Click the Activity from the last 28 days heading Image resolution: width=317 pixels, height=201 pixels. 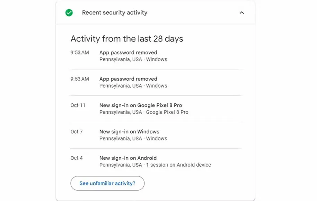click(x=126, y=38)
